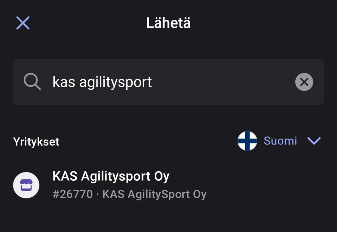Click the Finnish flag icon
This screenshot has height=232, width=337.
click(247, 141)
